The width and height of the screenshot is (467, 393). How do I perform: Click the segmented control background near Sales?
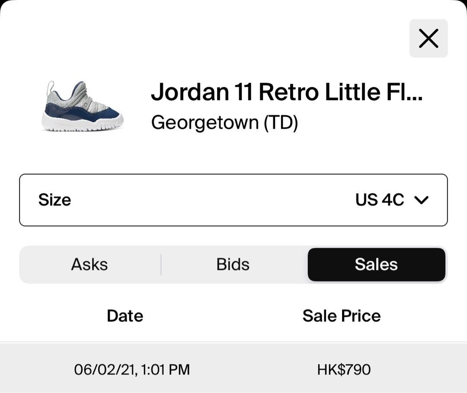[446, 265]
